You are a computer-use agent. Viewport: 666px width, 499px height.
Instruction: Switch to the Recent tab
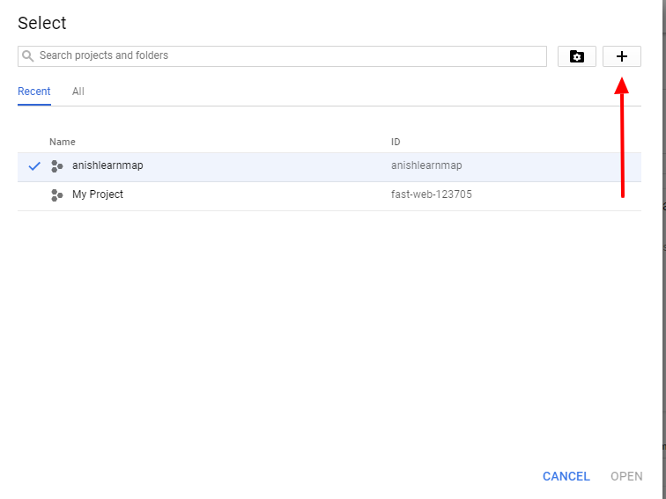pos(34,92)
